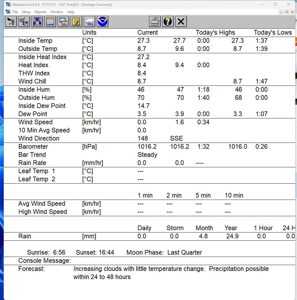Click the weather vane station icon
The height and width of the screenshot is (300, 297).
pos(11,22)
